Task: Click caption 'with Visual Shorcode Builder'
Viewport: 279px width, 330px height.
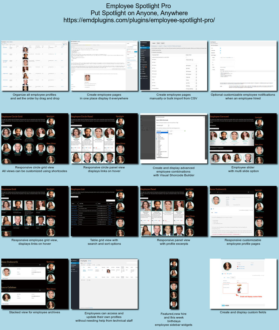Action: tap(174, 175)
